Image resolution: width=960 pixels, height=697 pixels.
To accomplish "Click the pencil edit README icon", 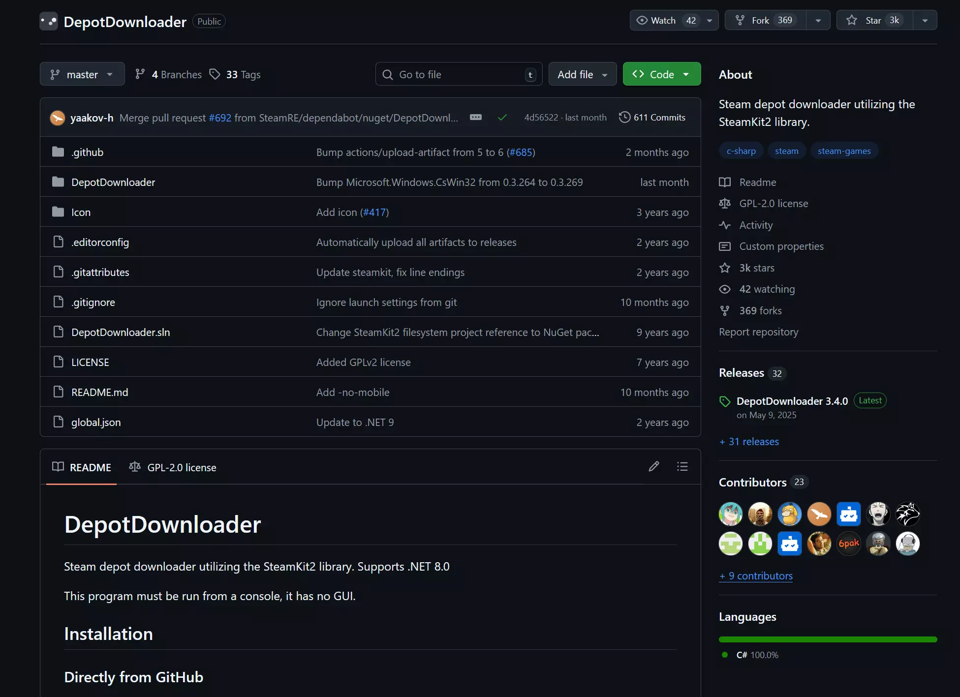I will click(653, 467).
